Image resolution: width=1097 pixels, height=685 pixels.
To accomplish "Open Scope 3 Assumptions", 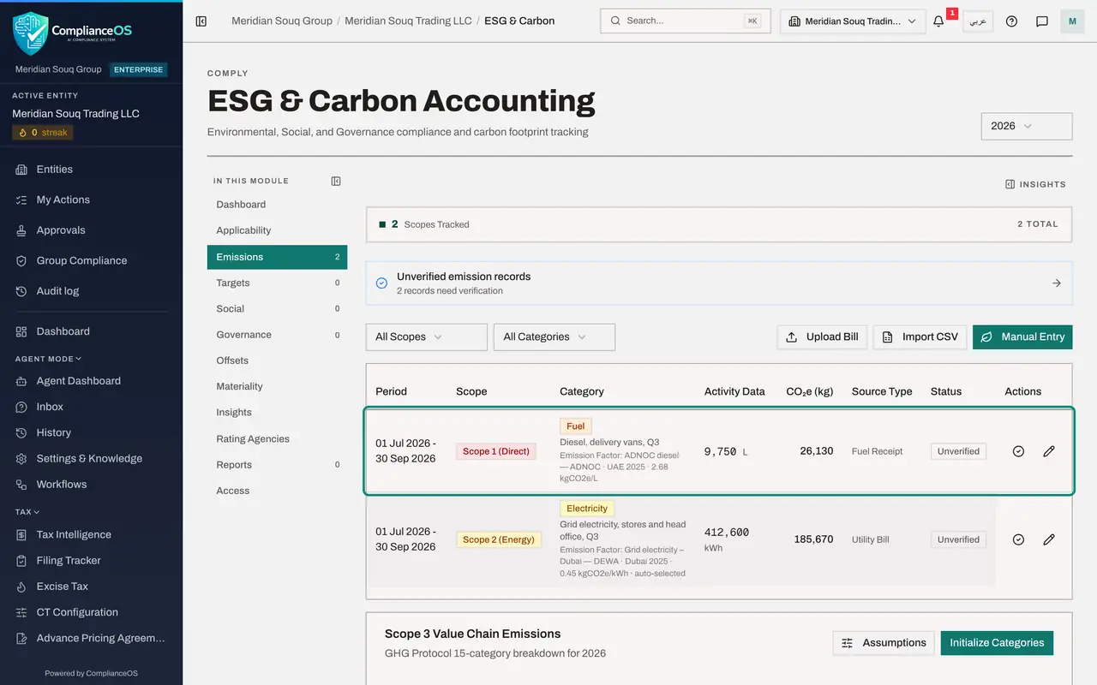I will (x=884, y=643).
